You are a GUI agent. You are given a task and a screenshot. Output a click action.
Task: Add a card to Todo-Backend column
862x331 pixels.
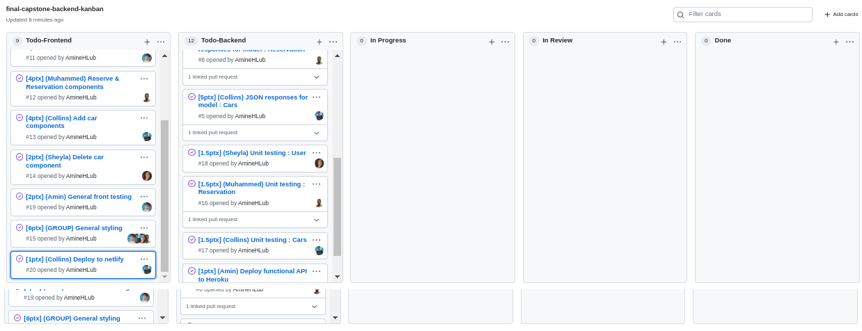point(320,42)
